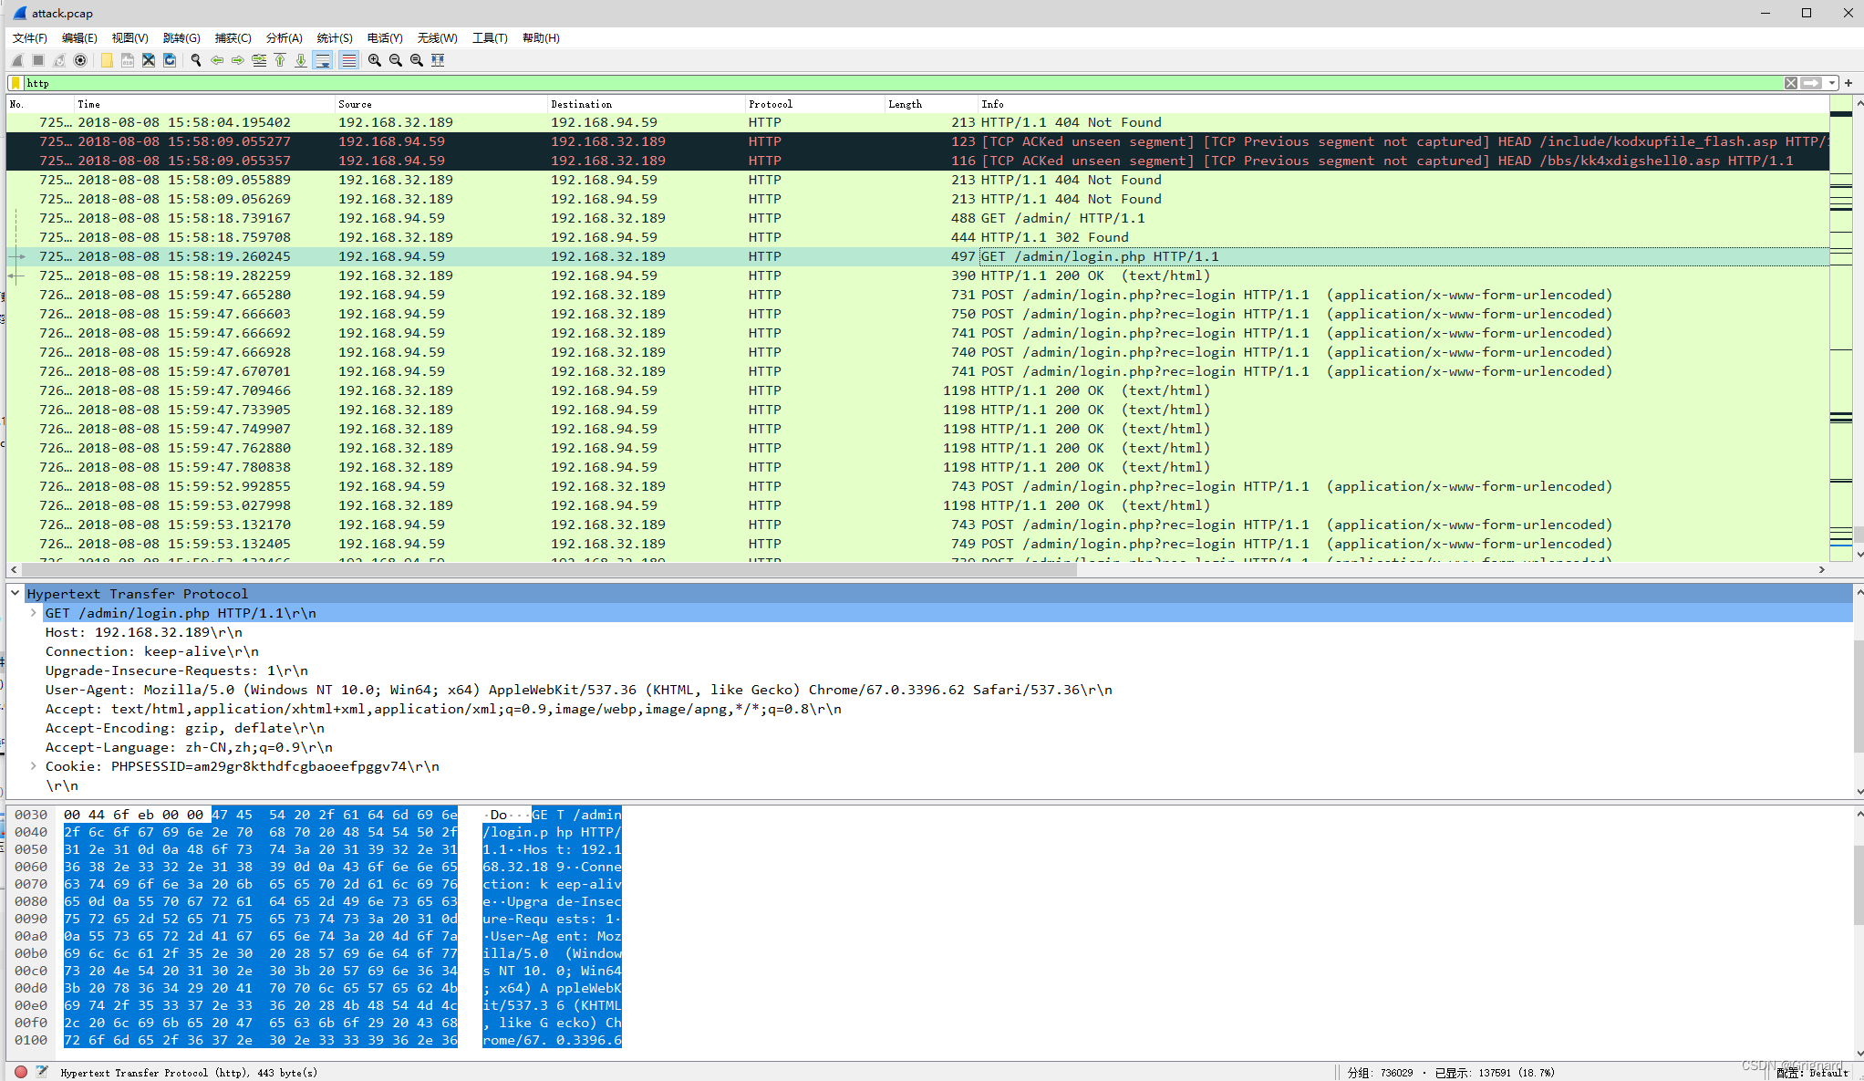
Task: Select HEAD kodxupfile_flash.asp packet row
Action: coord(917,141)
